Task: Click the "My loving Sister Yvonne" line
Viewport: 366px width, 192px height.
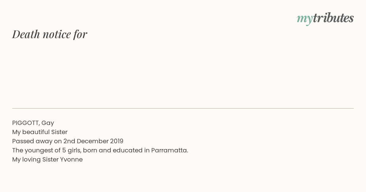Action: click(x=47, y=160)
